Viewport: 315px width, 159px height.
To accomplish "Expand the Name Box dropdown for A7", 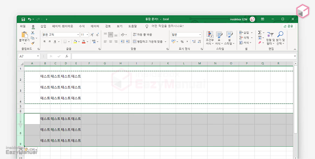I will [38, 56].
